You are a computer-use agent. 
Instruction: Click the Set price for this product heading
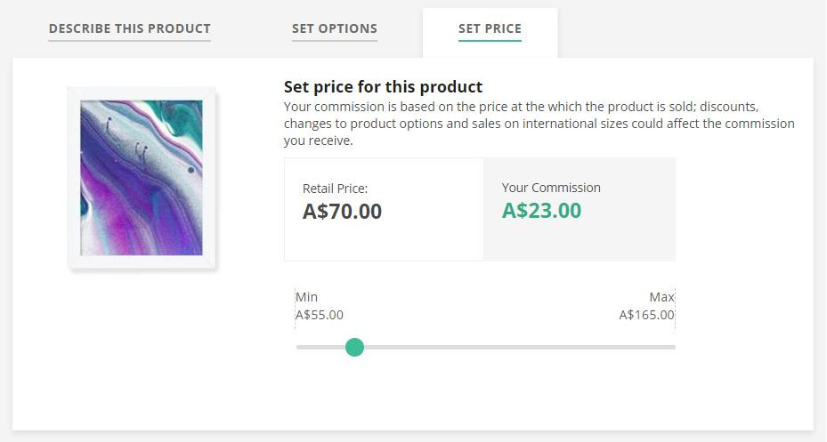tap(383, 86)
